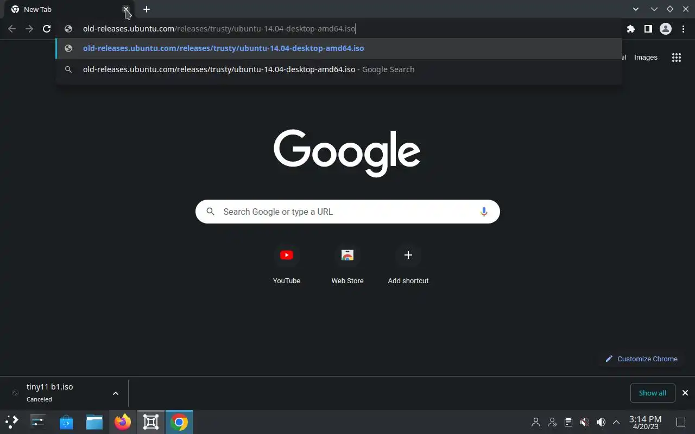
Task: Open the file manager from taskbar
Action: 94,422
